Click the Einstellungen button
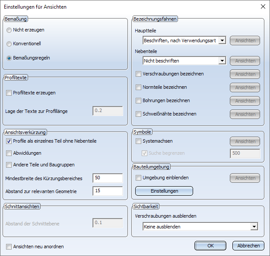270x256 pixels. pyautogui.click(x=164, y=191)
